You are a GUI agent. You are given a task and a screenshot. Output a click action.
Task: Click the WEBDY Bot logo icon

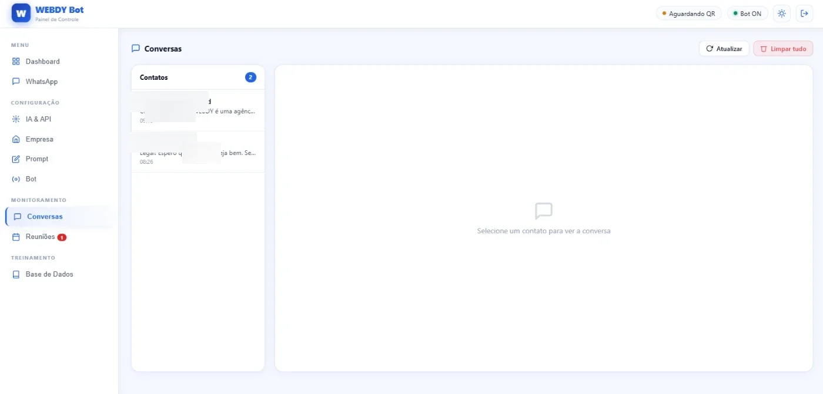pyautogui.click(x=21, y=13)
